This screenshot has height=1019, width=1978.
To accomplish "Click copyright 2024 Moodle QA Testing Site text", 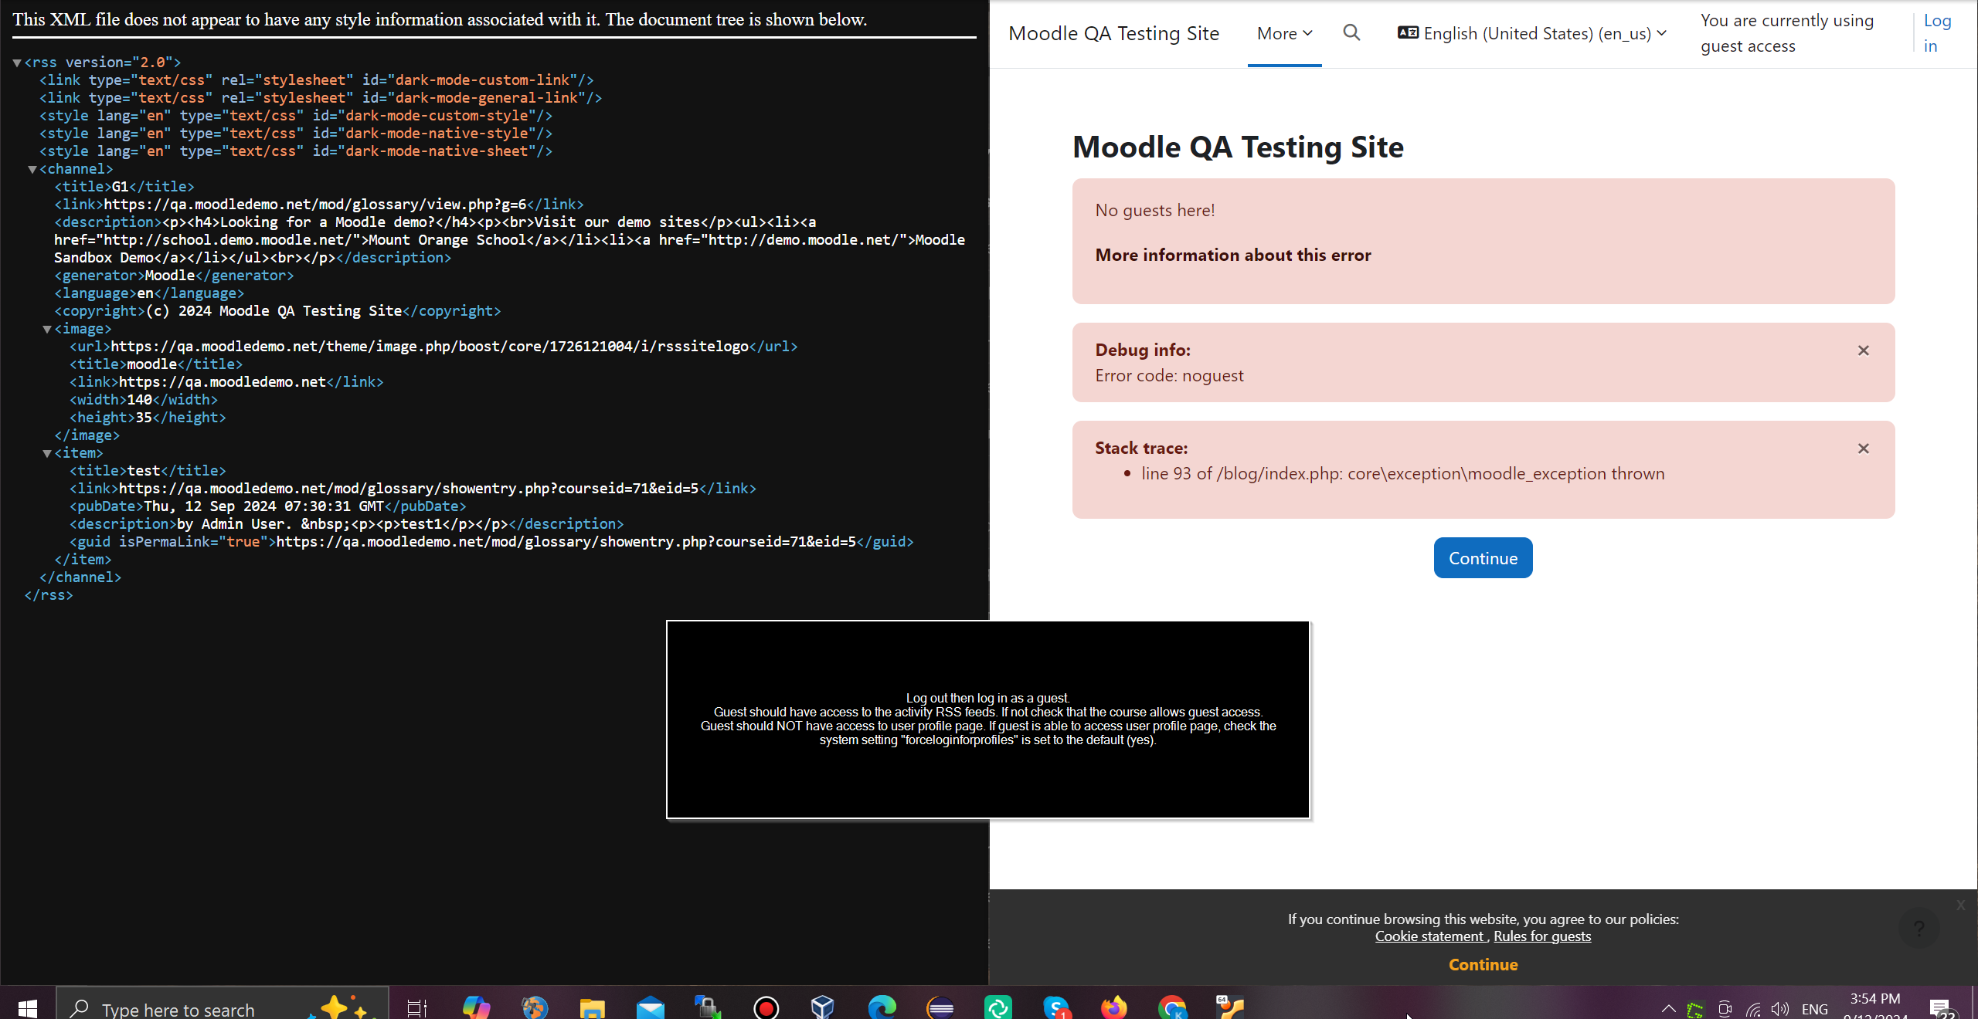I will 274,311.
